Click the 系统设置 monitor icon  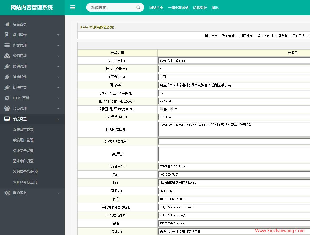pos(7,119)
